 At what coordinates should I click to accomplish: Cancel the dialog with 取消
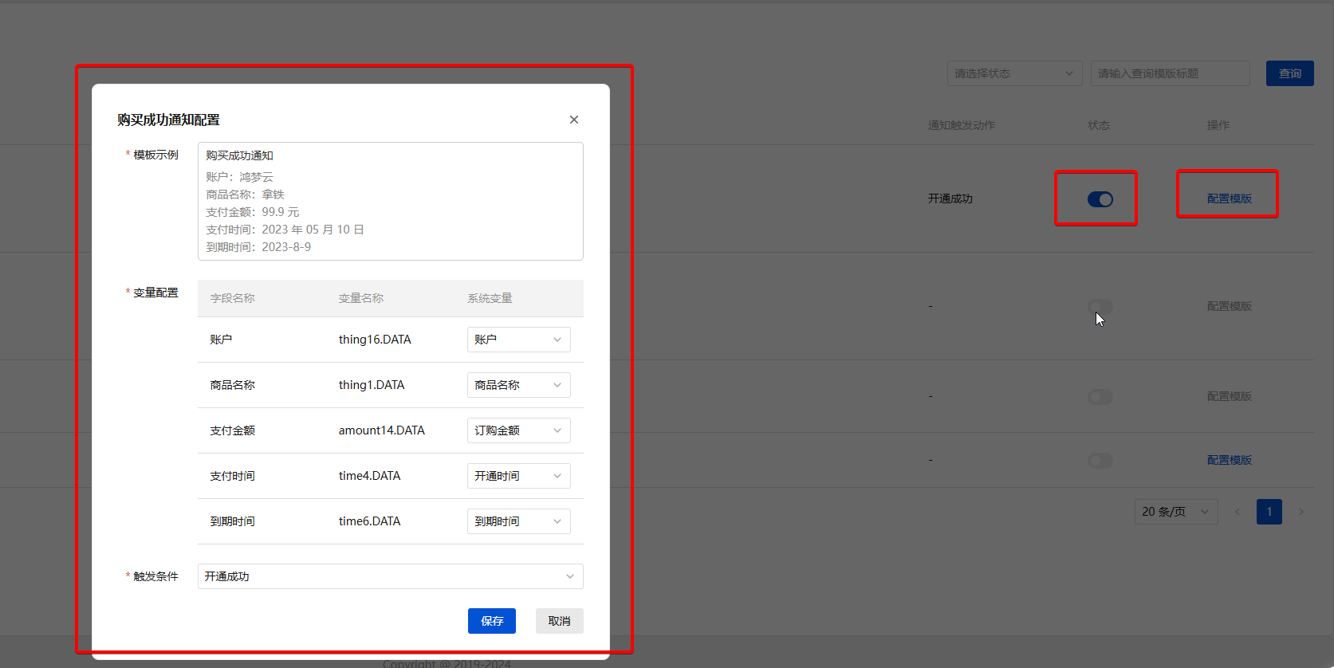560,621
